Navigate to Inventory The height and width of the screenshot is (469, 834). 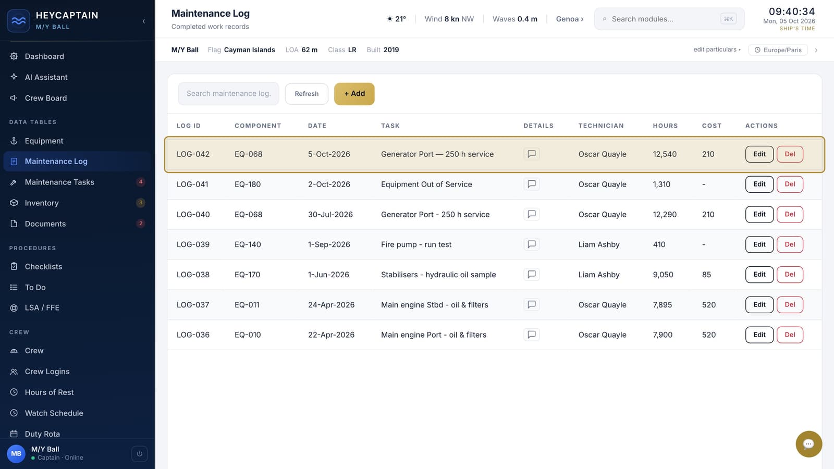click(x=77, y=203)
